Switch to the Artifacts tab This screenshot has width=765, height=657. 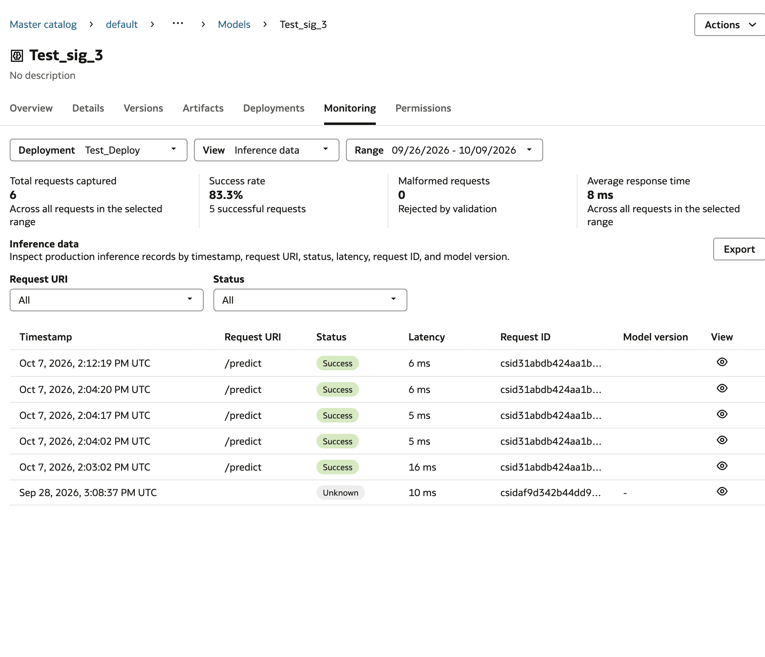tap(203, 108)
